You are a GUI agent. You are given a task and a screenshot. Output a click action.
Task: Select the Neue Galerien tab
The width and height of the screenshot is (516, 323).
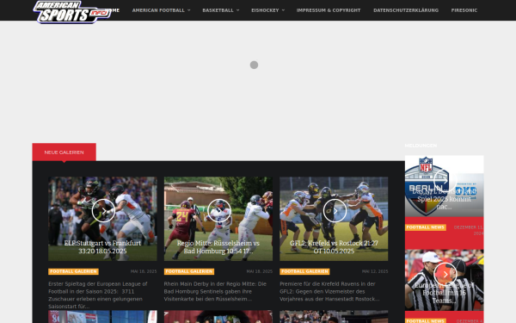tap(64, 152)
